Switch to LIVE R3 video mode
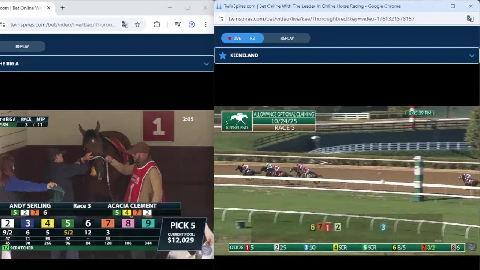480x270 pixels. coord(242,38)
